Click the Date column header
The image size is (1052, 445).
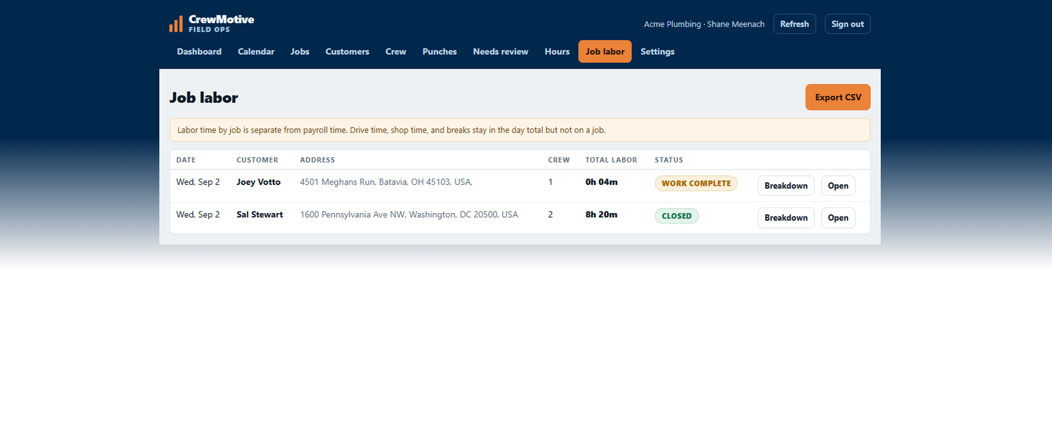point(187,160)
